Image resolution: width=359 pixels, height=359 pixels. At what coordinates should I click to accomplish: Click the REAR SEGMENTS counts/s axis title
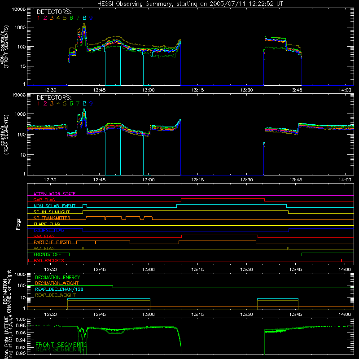pos(4,134)
